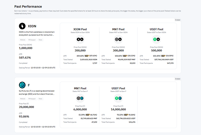Click the 1,000,000 XION prize pool value
201x135 pixels.
tap(26, 48)
